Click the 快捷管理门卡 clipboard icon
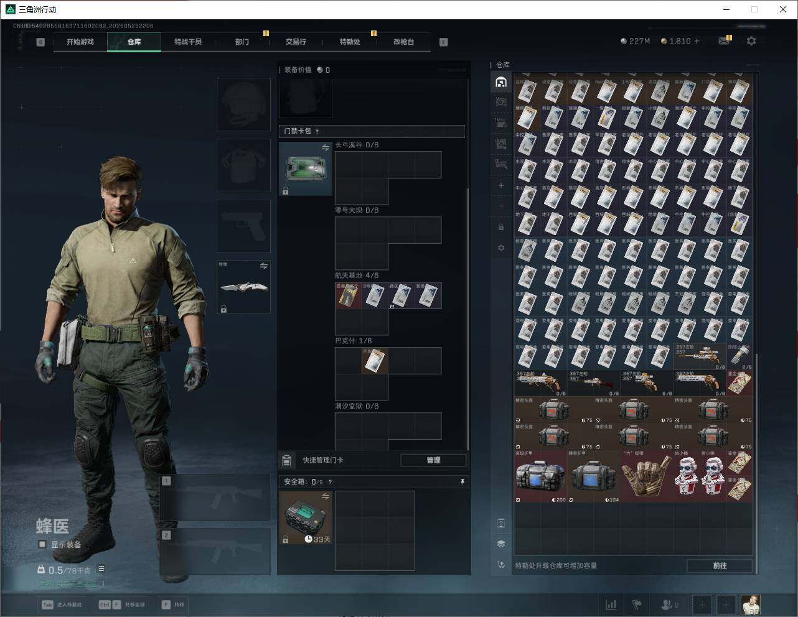The image size is (798, 617). pyautogui.click(x=287, y=460)
